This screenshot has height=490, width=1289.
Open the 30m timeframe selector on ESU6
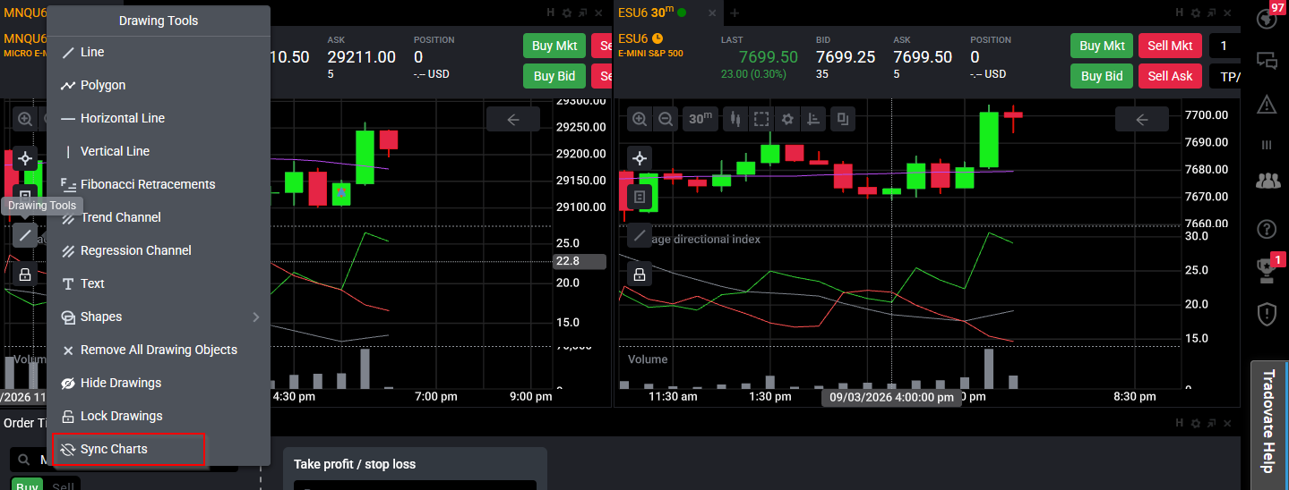click(700, 119)
